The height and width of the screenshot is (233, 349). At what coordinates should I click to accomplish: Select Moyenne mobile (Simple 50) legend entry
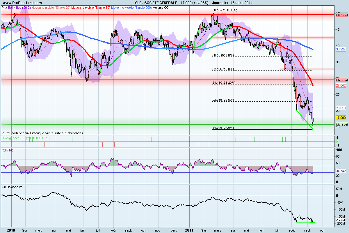90,8
